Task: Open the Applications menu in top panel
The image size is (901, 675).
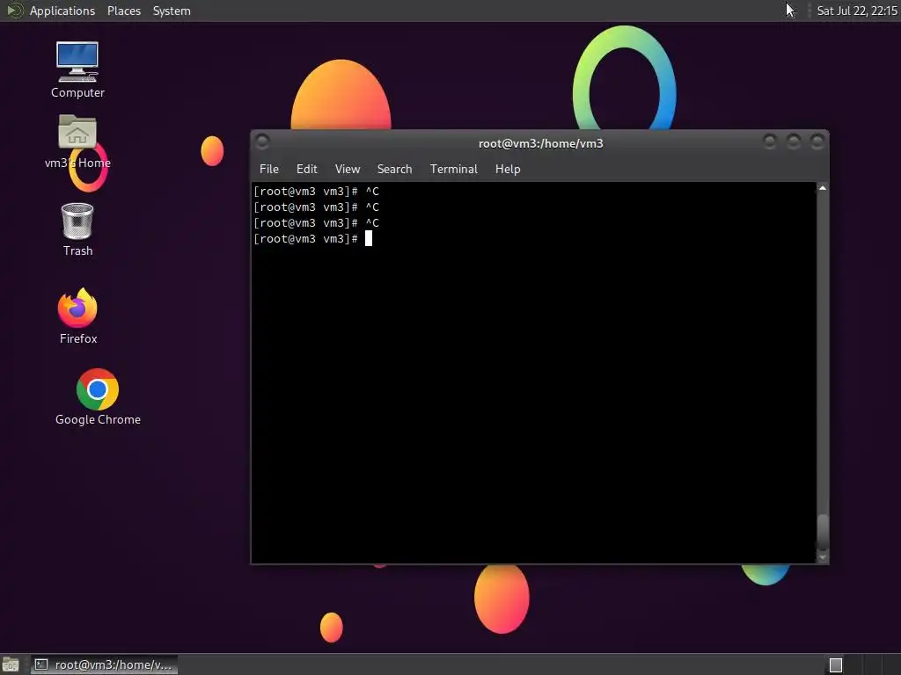Action: point(62,11)
